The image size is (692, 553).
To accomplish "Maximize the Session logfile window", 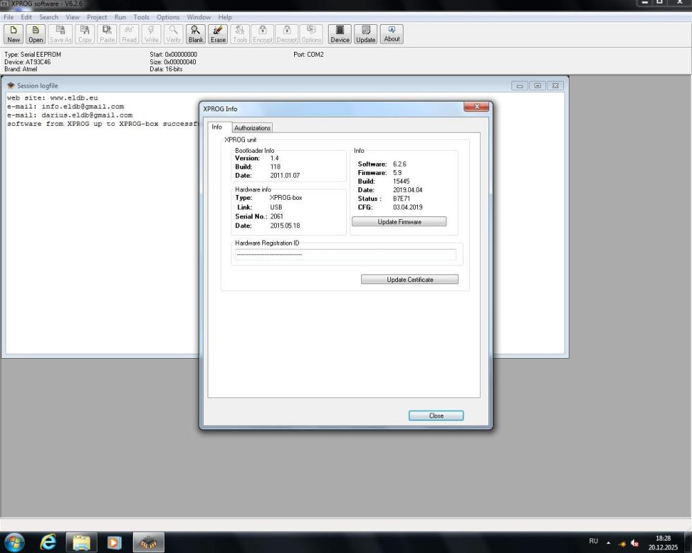I will click(538, 86).
